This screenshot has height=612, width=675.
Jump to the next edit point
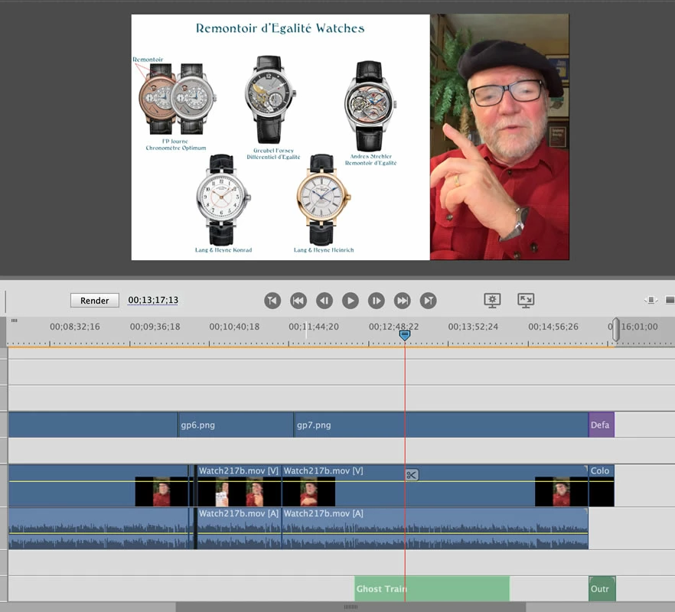(402, 301)
